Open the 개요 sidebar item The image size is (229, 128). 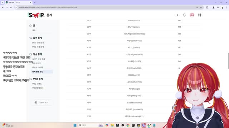34,30
